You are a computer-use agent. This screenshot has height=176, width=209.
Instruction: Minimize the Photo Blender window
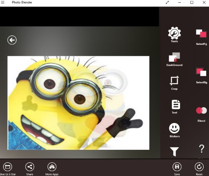179,2
